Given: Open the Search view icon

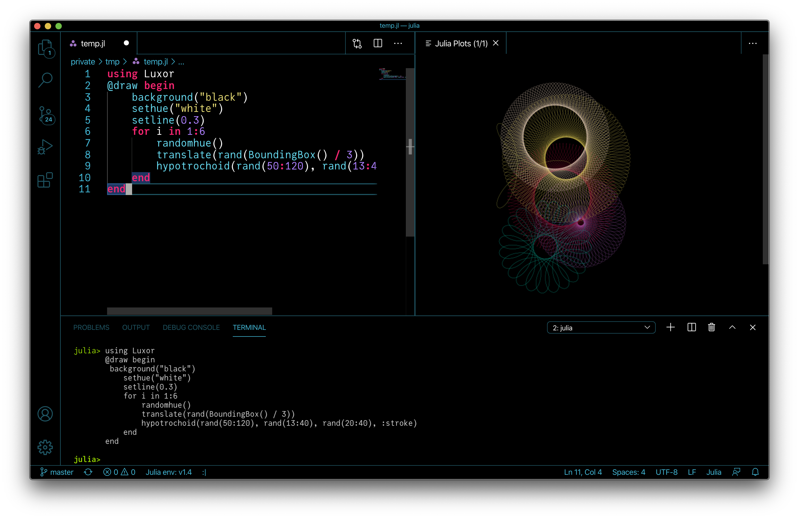Looking at the screenshot, I should pos(45,80).
